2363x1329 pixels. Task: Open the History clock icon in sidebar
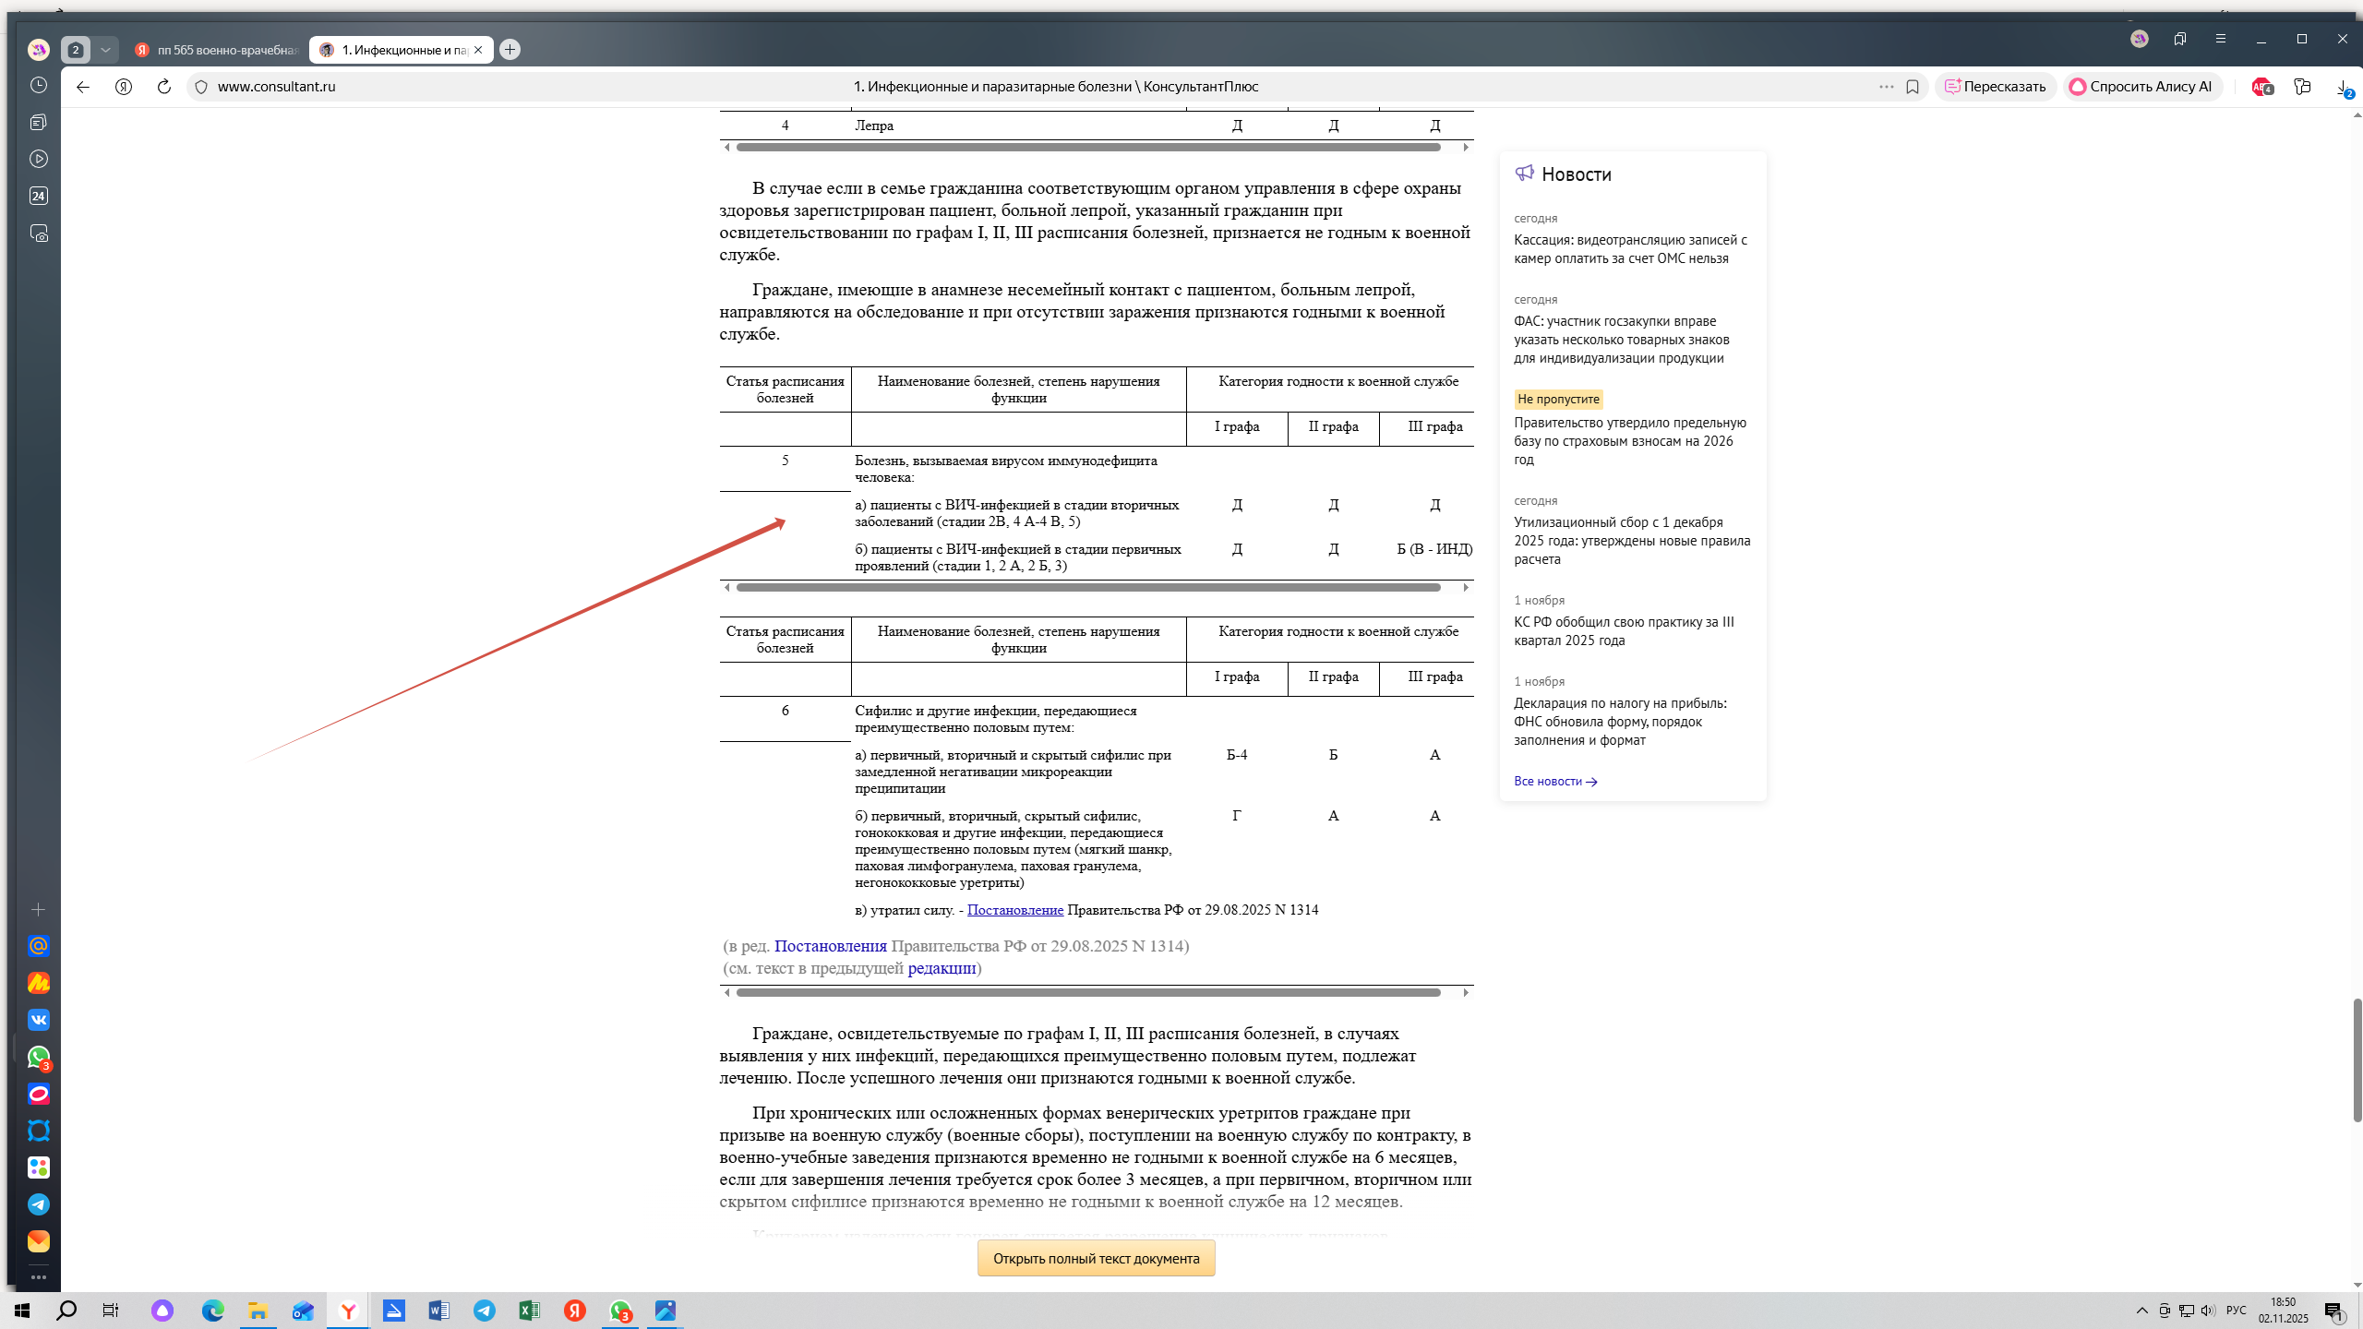[x=39, y=85]
